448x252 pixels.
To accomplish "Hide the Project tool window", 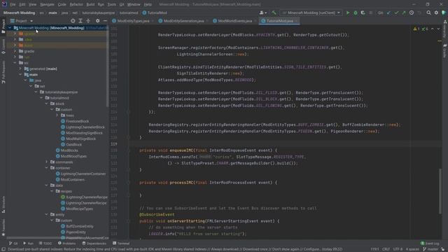I will coord(105,21).
